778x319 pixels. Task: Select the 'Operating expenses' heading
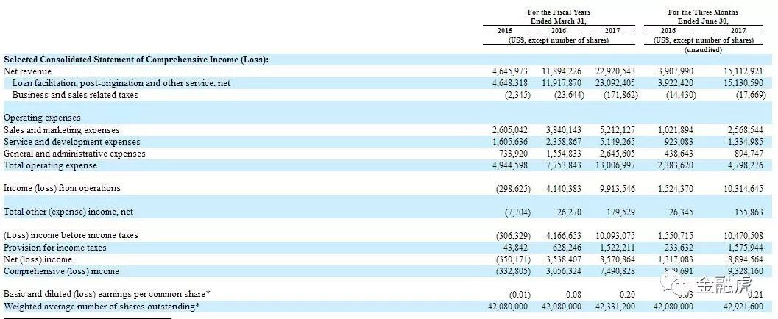(42, 118)
